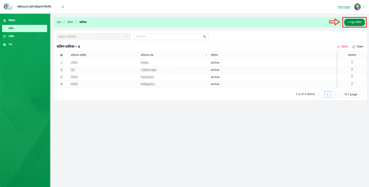
Task: Open ইউজার in the sidebar menu
Action: click(x=12, y=20)
